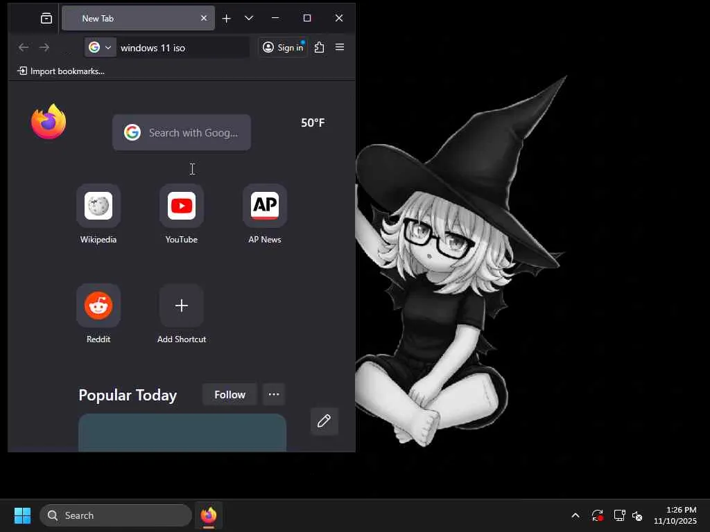Open network status tray icon

(619, 515)
